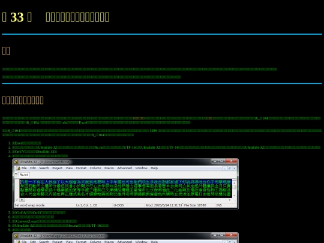Minimize the UltraEdit ftc.txt window
324x243 pixels.
coord(215,161)
